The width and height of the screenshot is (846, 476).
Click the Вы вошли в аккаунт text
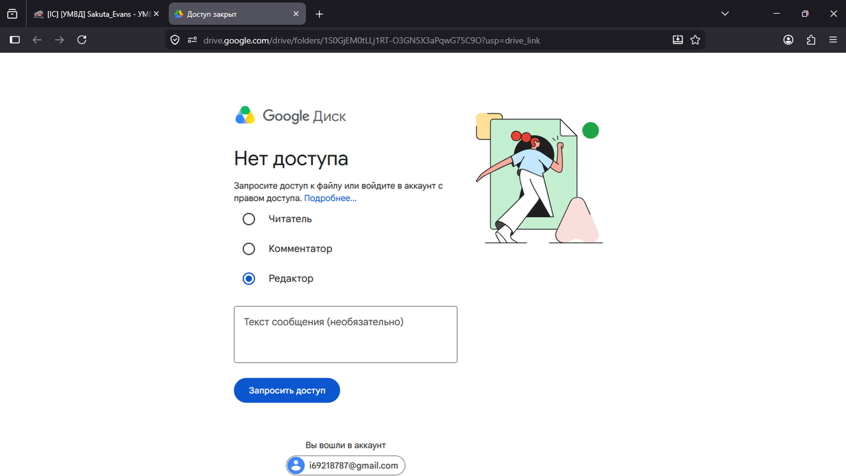(345, 446)
